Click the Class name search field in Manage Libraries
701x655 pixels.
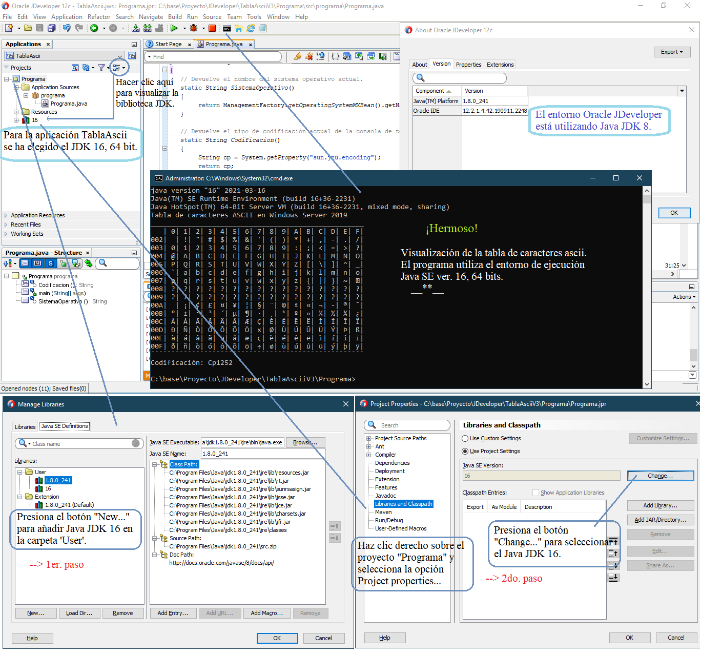click(x=79, y=444)
